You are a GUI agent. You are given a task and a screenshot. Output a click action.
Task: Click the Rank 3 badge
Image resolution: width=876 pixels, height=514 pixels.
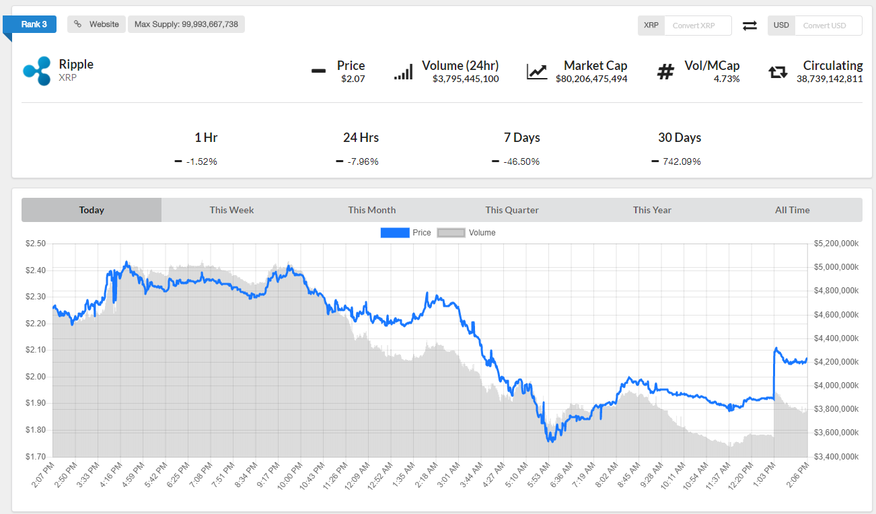point(34,24)
